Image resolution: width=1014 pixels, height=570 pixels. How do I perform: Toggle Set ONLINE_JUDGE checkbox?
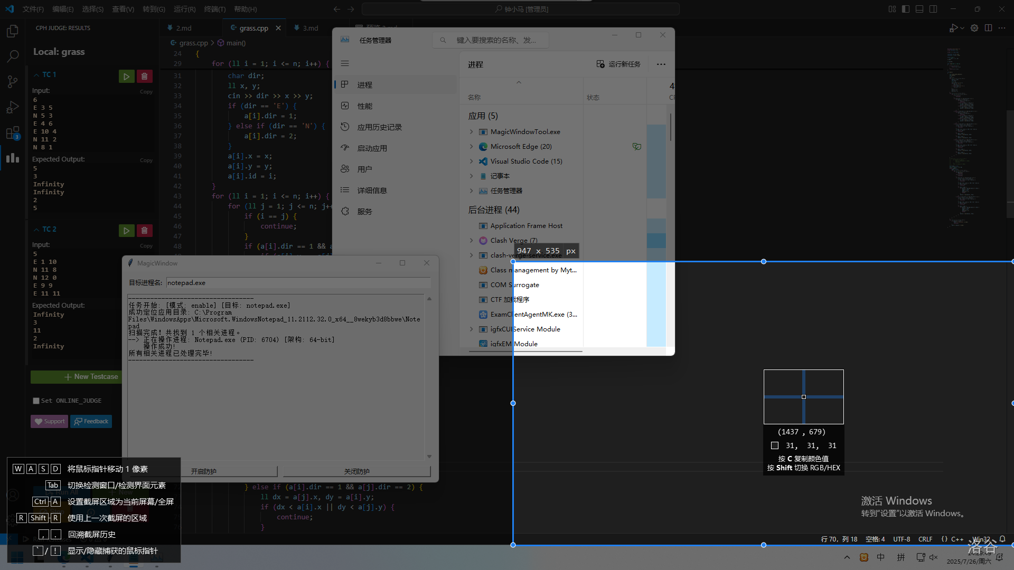36,401
